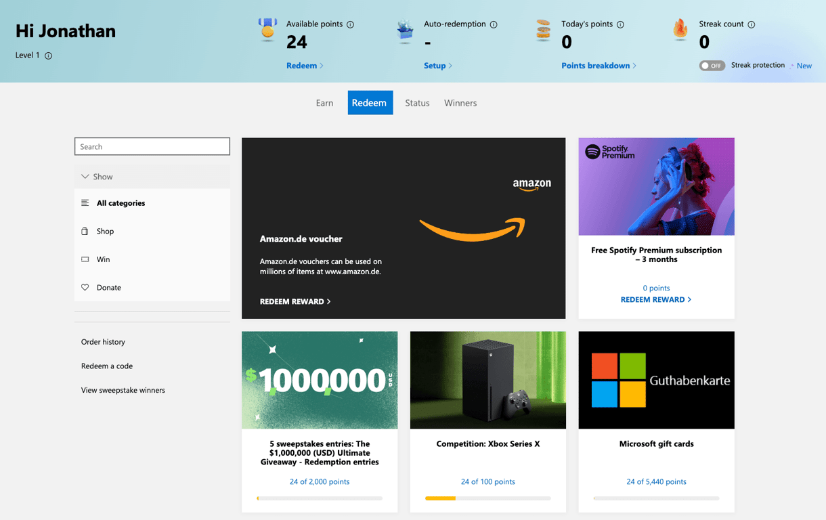The width and height of the screenshot is (826, 520).
Task: Click the Streak count flame icon
Action: 680,29
